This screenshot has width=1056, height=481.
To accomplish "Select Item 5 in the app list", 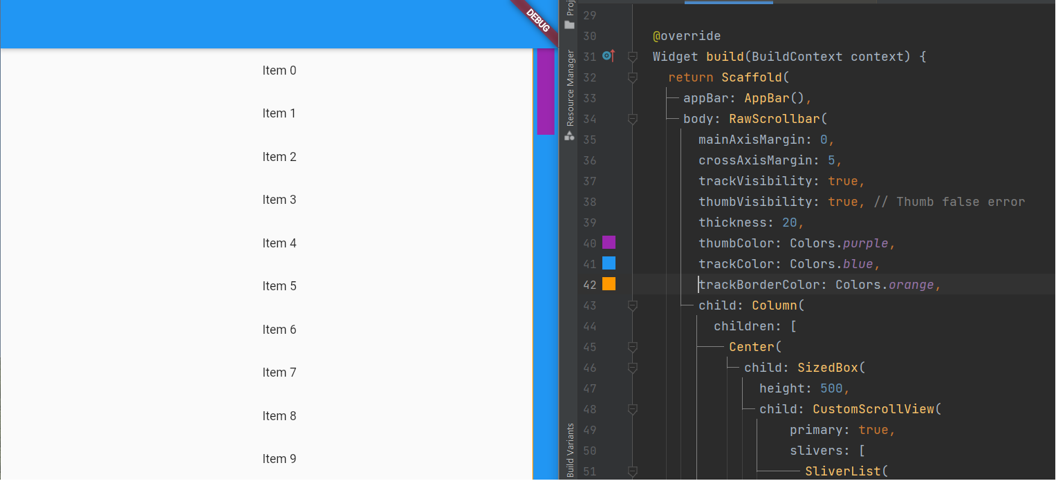I will [279, 286].
